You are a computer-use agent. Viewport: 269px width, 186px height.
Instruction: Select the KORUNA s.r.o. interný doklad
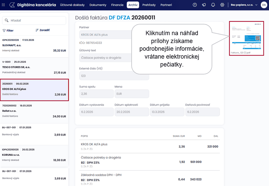[x=34, y=155]
